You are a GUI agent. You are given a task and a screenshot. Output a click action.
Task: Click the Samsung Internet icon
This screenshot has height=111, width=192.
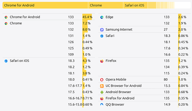102,30
